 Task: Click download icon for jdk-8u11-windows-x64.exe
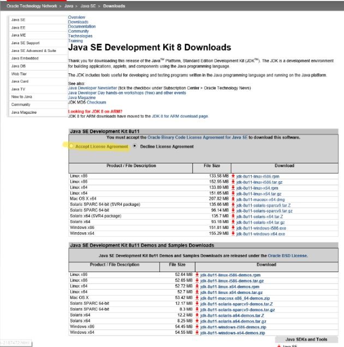(233, 234)
